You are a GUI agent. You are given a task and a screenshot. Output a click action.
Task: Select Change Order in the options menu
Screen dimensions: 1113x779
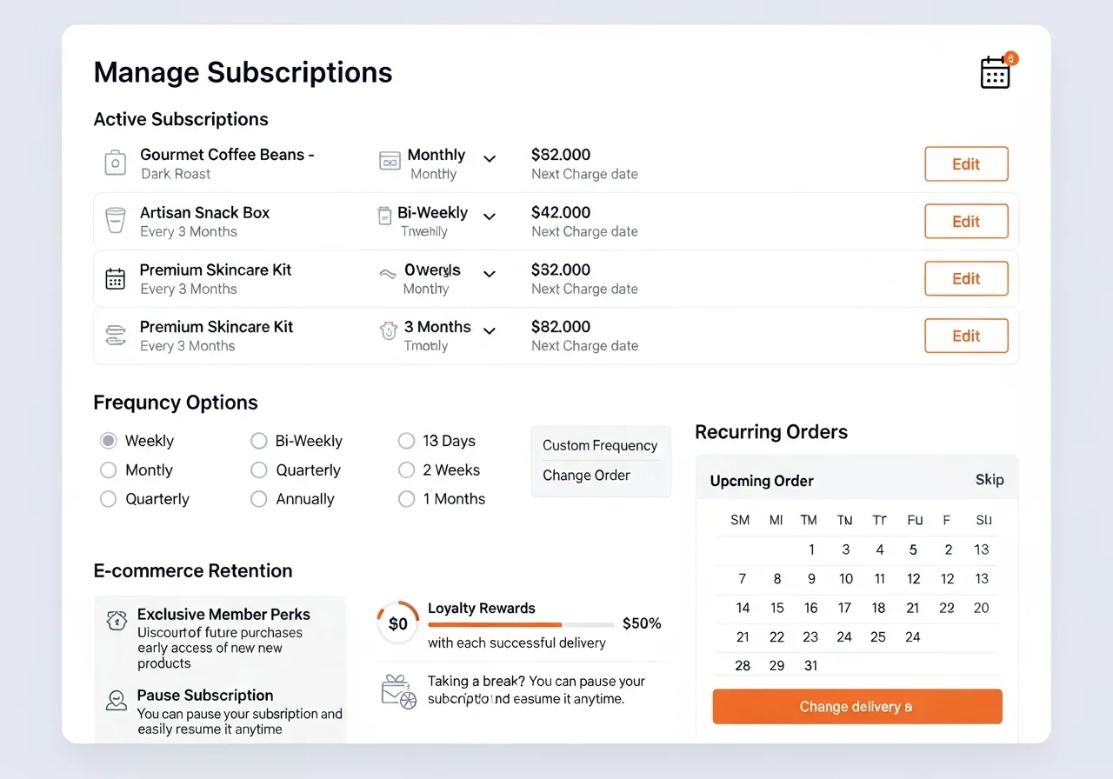point(586,476)
